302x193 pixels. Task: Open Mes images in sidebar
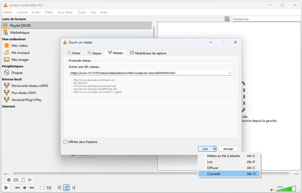[20, 60]
